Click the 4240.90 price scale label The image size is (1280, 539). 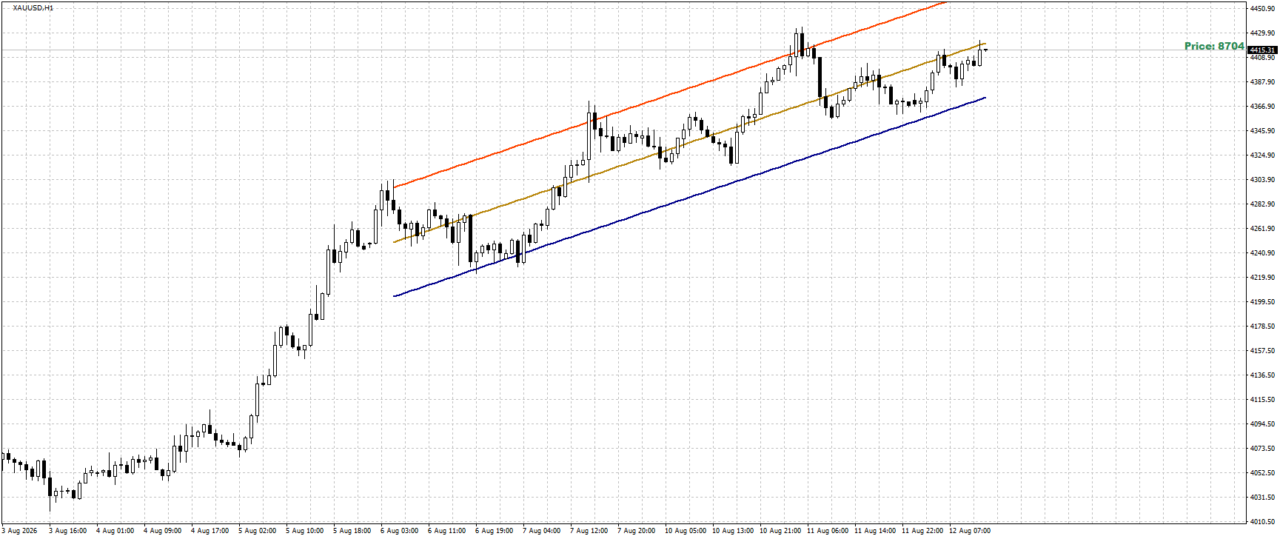[x=1262, y=253]
